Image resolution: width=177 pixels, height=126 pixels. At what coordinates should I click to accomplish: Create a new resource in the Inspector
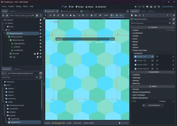click(x=132, y=15)
